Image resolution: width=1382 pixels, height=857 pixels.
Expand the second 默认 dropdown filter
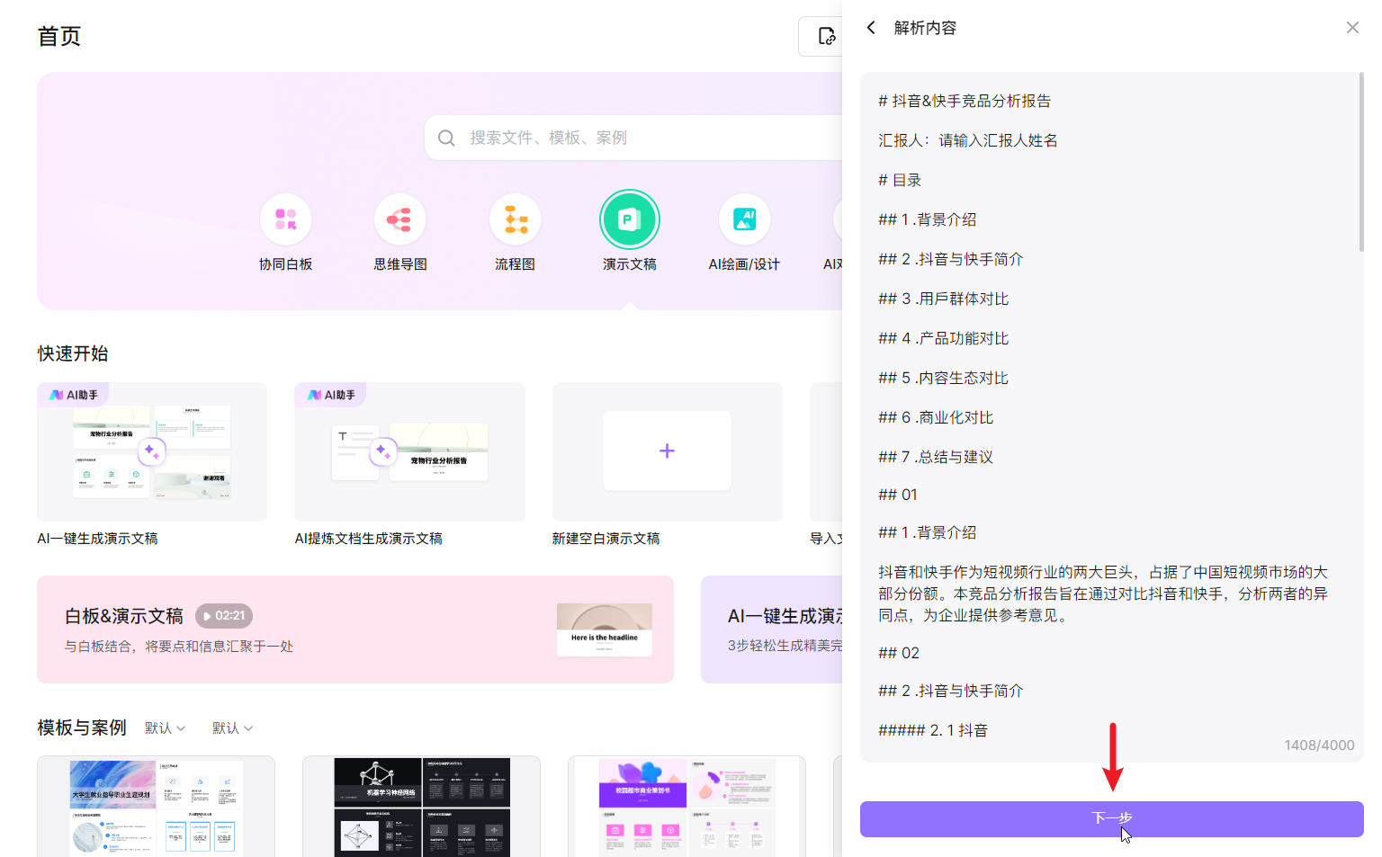click(x=233, y=728)
